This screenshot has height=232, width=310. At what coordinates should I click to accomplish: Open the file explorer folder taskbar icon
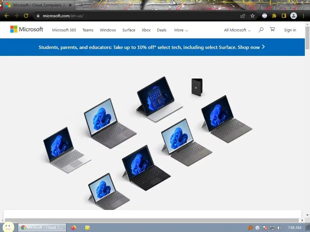(87, 227)
